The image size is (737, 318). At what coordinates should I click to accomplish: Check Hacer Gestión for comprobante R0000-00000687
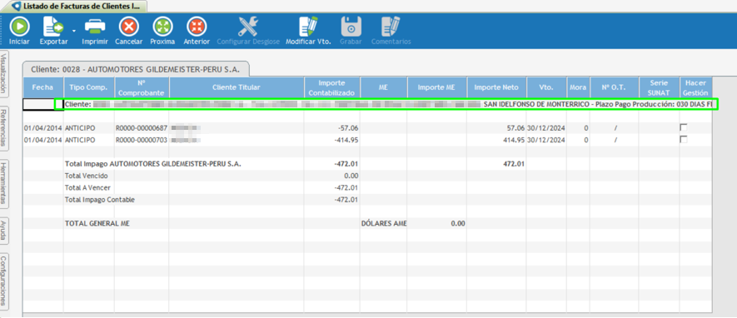[683, 127]
